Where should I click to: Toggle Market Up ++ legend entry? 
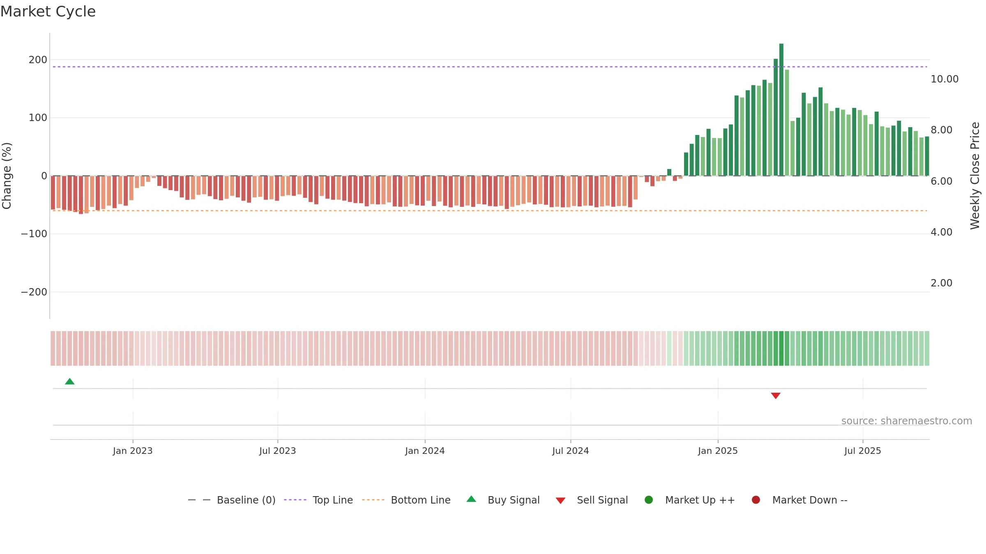(690, 500)
